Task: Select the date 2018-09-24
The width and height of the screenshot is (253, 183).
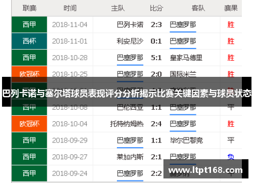Action: [x=70, y=173]
